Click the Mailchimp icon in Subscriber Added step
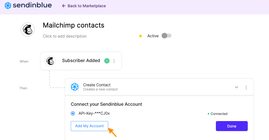Viewport: 269px width, 140px height. [x=50, y=61]
